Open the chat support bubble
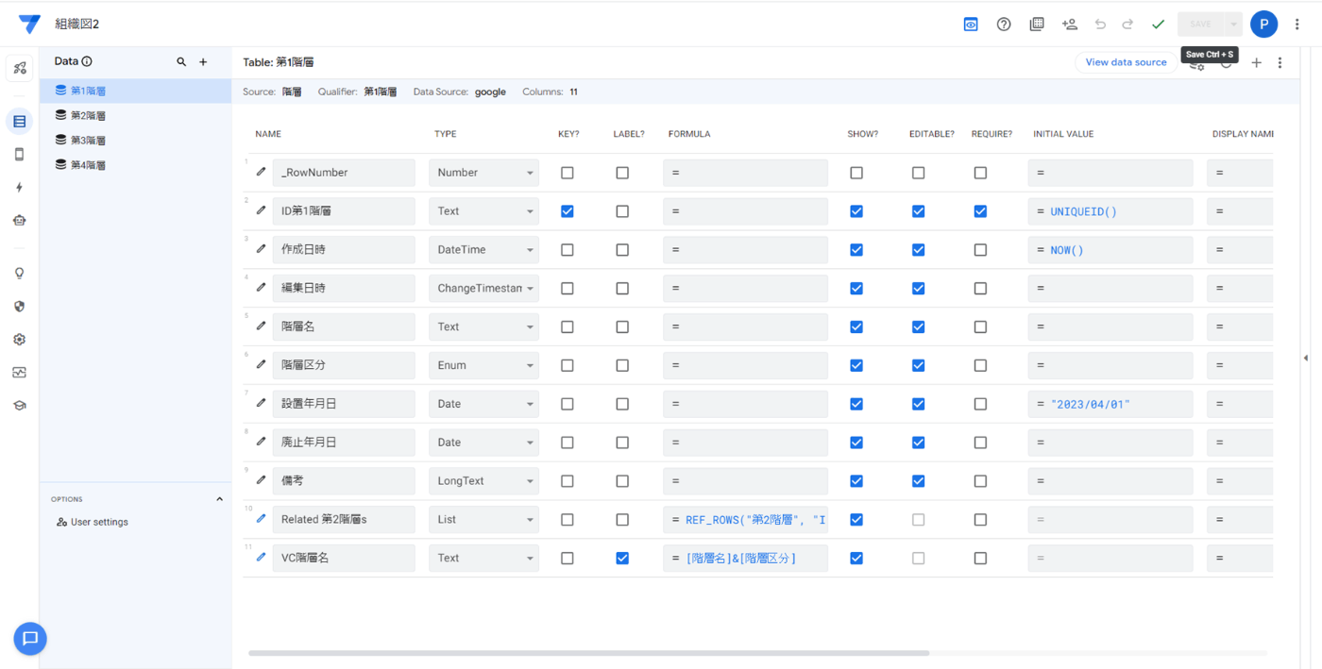 point(30,639)
